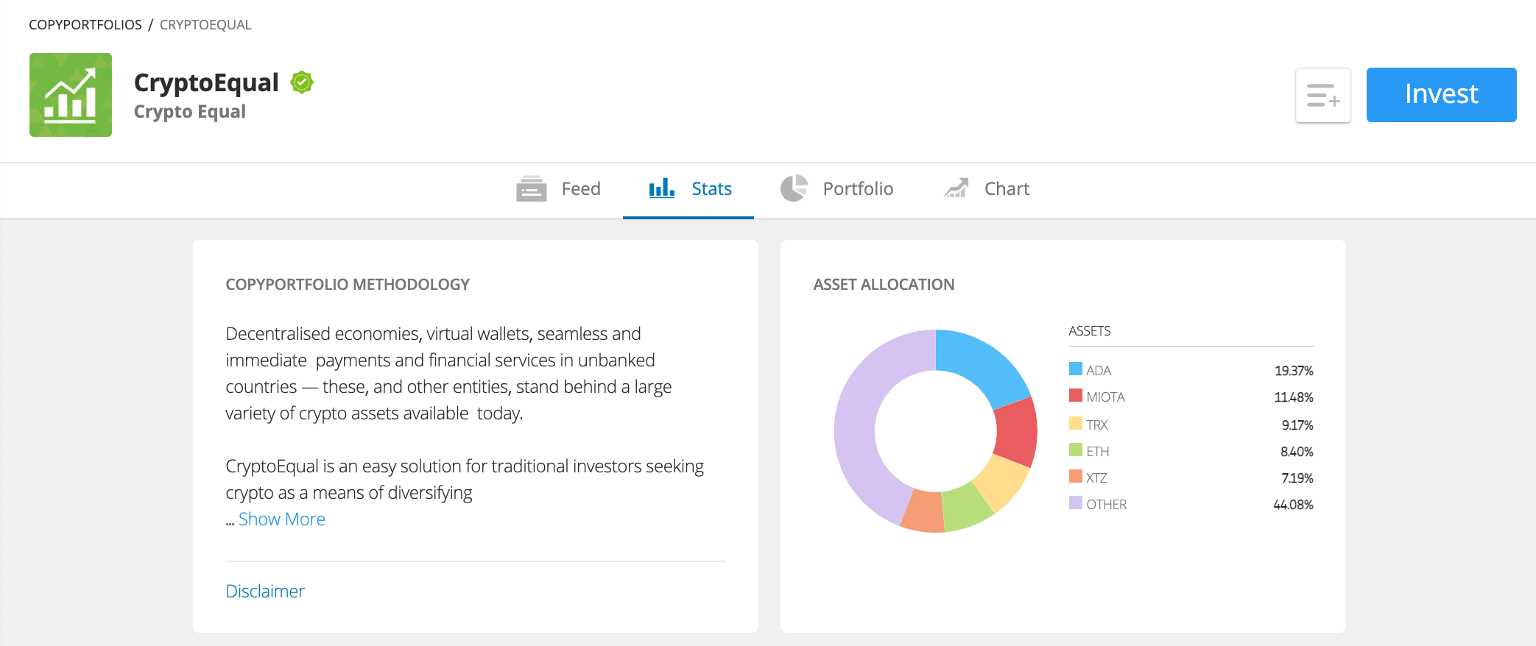Click the ASSETS legend header
The width and height of the screenshot is (1536, 646).
coord(1090,331)
